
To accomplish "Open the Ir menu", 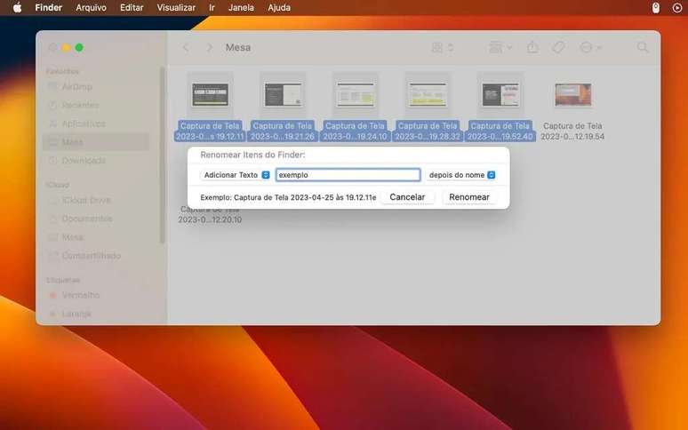I will click(212, 7).
